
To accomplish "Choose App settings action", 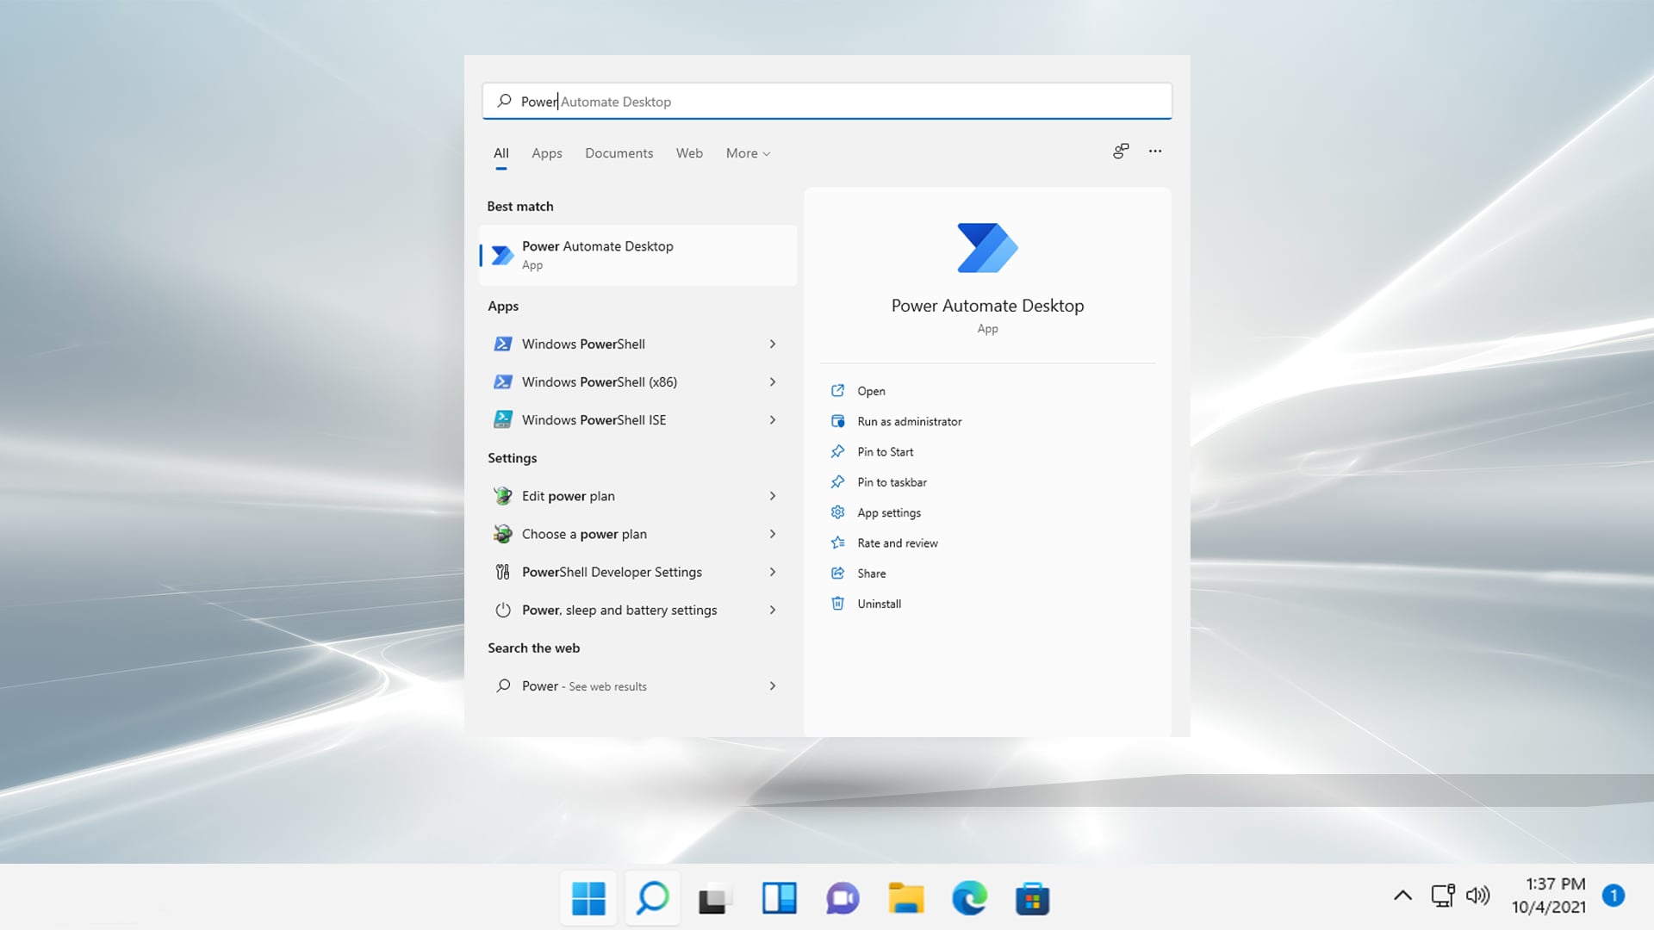I will pos(888,512).
